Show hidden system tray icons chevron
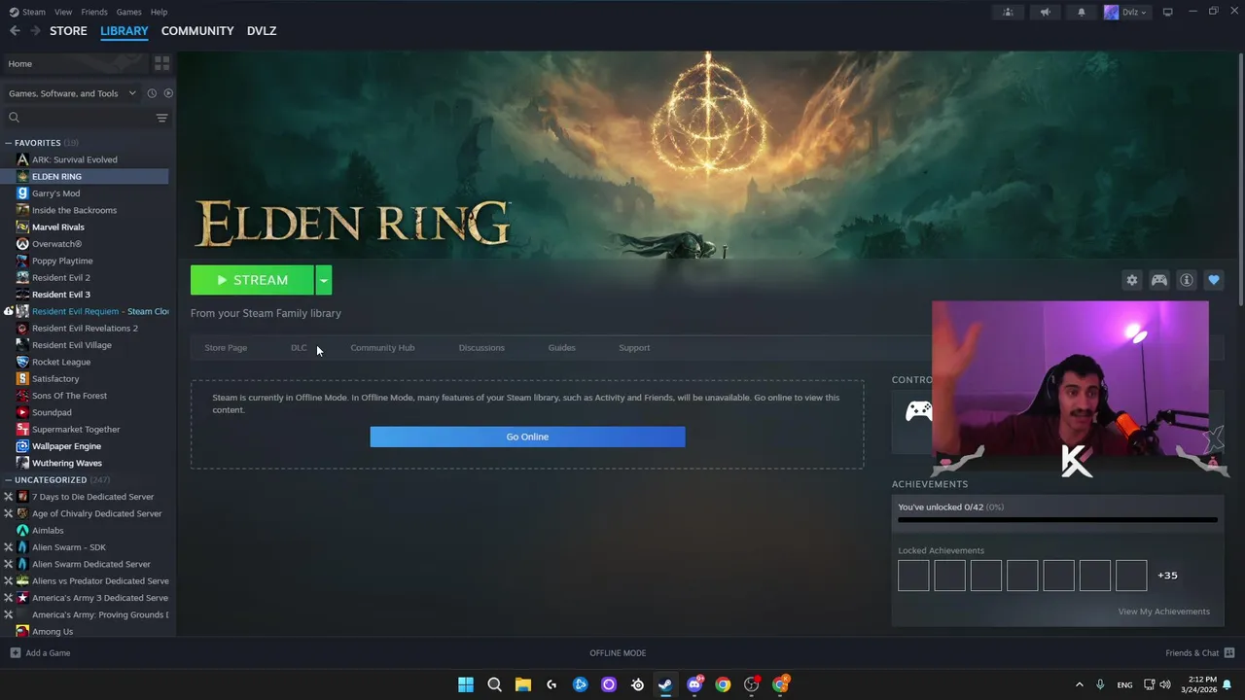 tap(1079, 684)
